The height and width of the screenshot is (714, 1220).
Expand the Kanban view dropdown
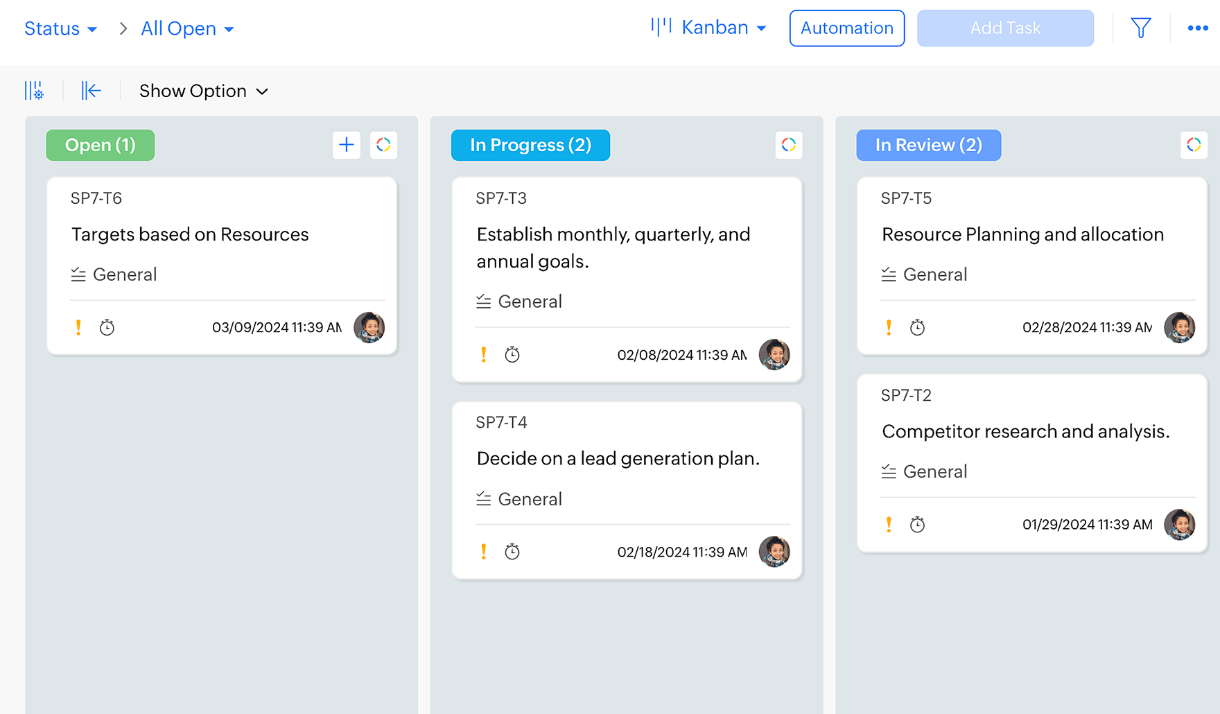[709, 28]
